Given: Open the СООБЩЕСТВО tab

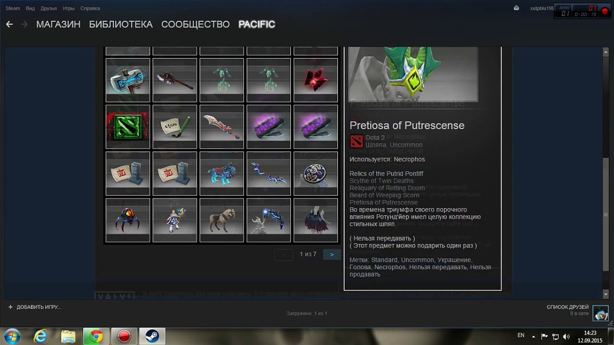Looking at the screenshot, I should coord(195,24).
